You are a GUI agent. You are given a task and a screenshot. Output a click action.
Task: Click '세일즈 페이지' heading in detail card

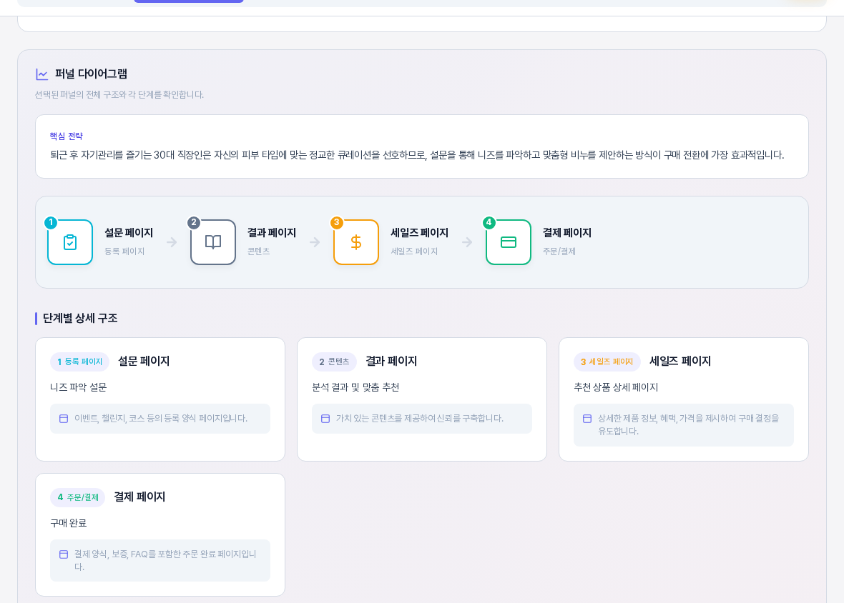pos(679,361)
